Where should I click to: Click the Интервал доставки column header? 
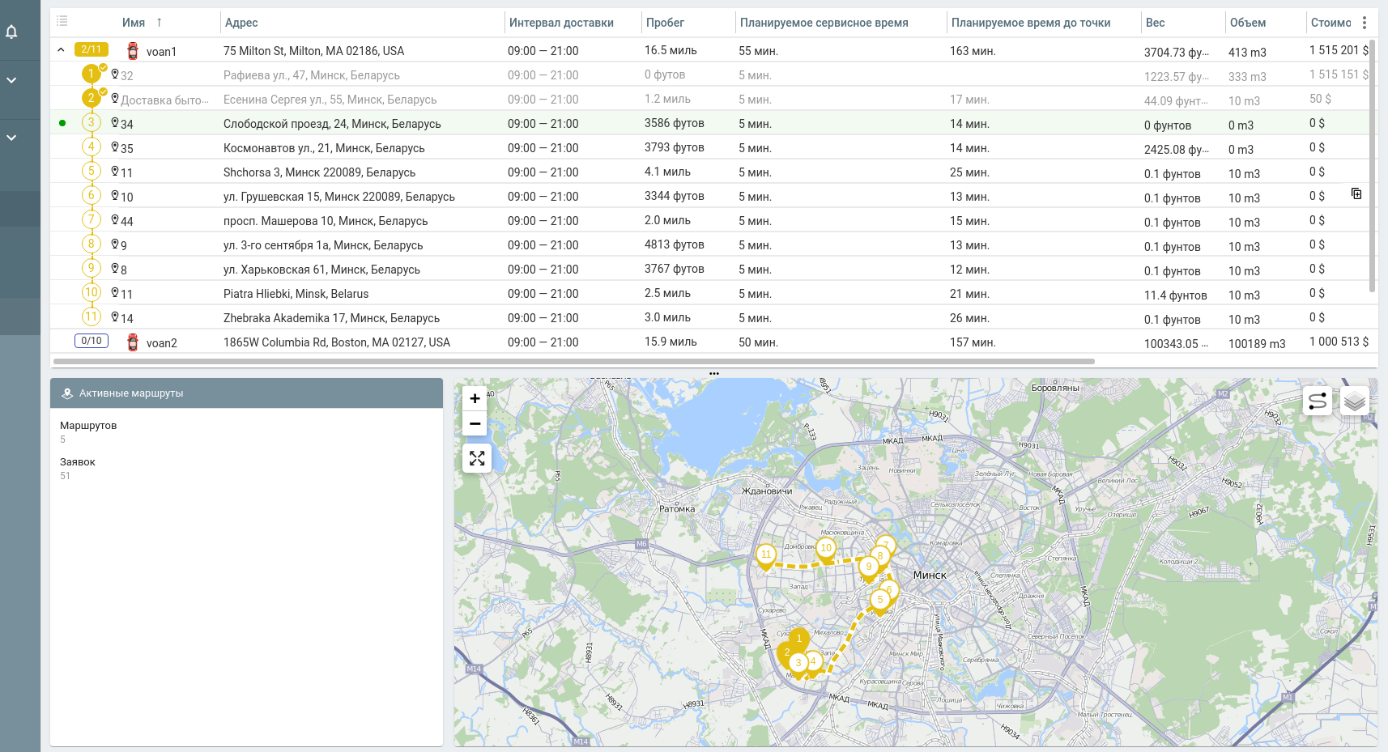[561, 23]
